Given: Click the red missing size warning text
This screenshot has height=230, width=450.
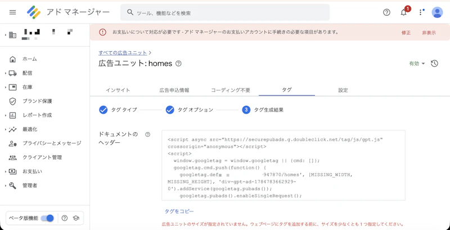Looking at the screenshot, I should 283,224.
